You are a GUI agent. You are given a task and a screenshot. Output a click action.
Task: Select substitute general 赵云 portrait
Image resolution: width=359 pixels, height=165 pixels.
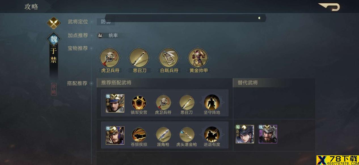coord(245,134)
